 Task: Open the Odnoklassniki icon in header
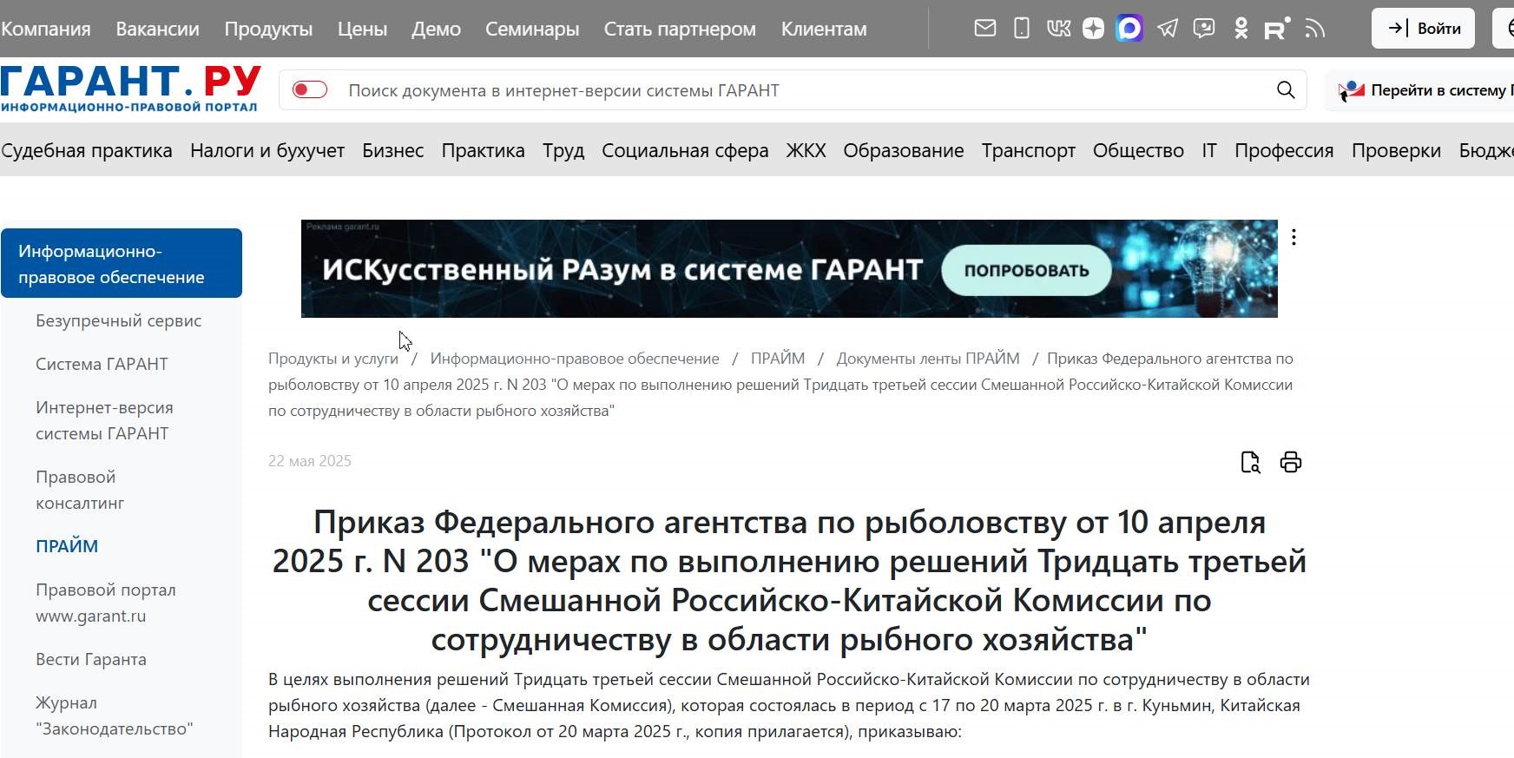coord(1241,29)
